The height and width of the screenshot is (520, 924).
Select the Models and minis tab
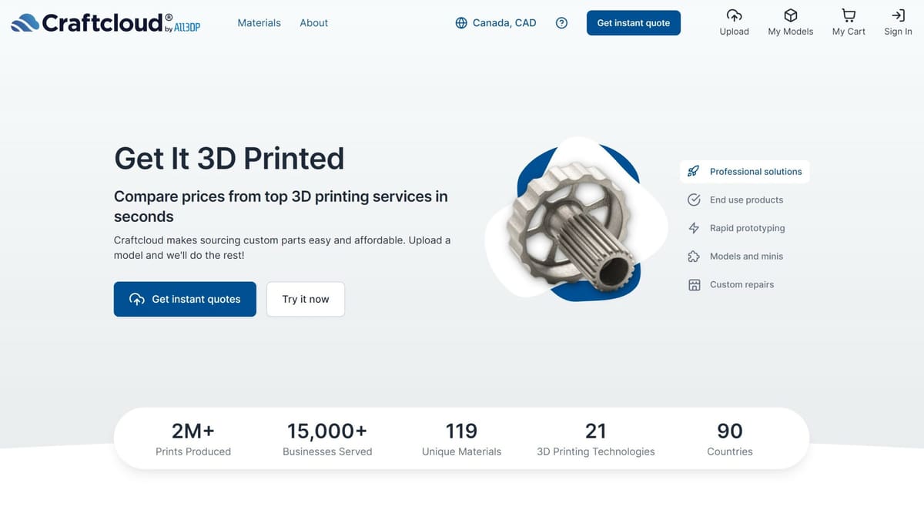735,256
